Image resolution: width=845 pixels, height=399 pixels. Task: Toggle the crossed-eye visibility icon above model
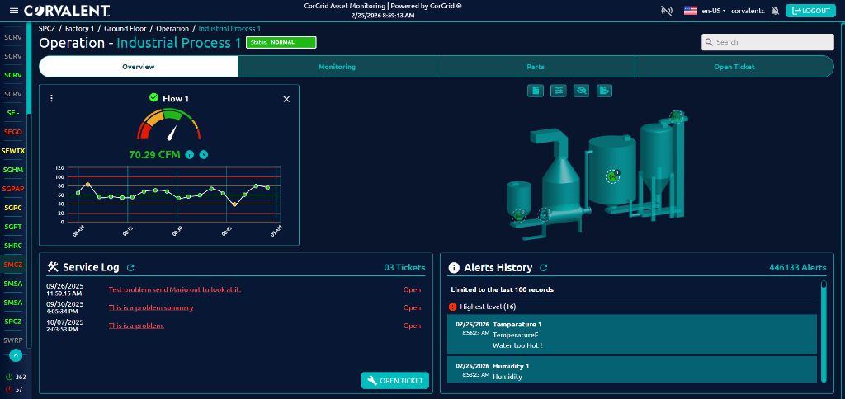point(581,91)
